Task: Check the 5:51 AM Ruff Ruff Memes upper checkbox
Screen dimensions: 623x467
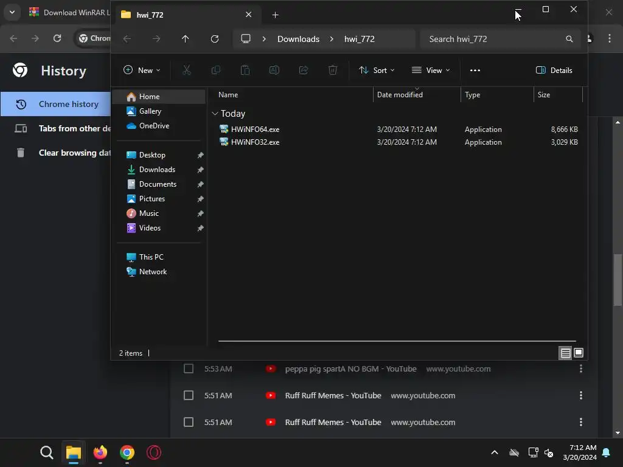Action: (x=189, y=395)
